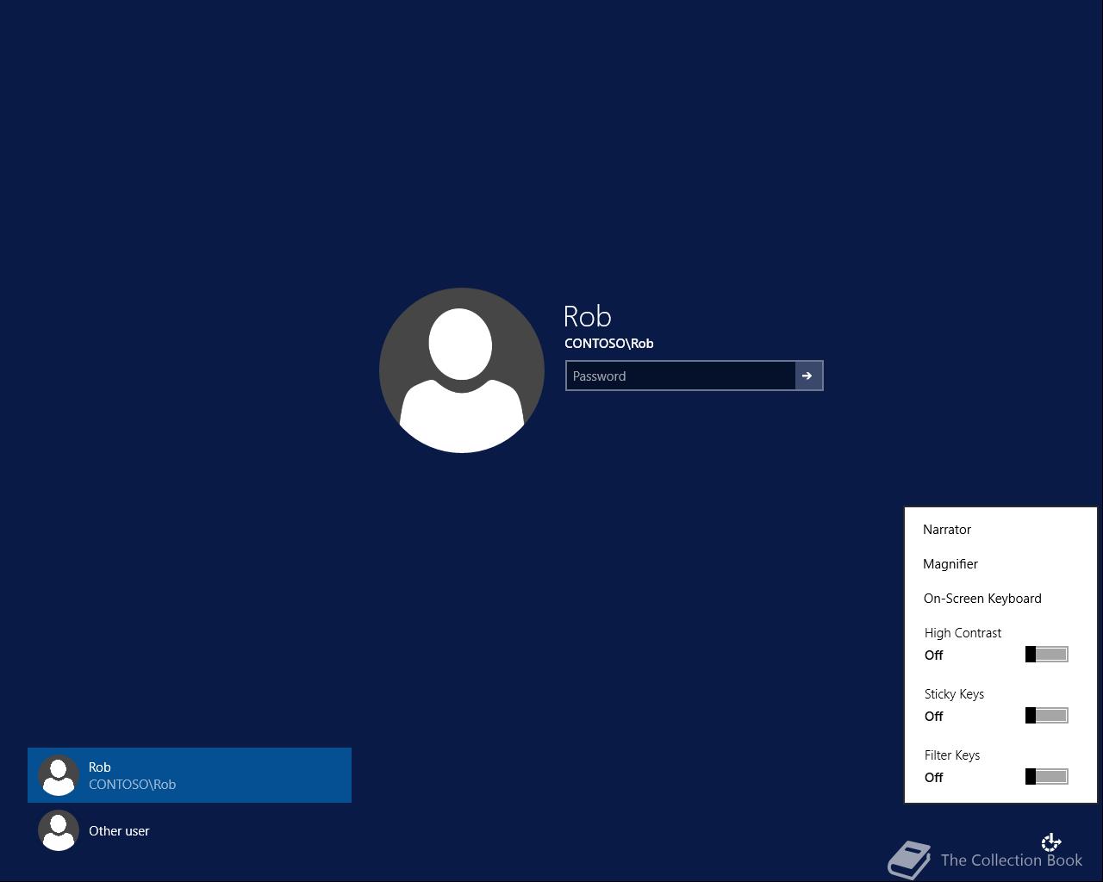Click the Filter Keys label
This screenshot has width=1103, height=882.
coord(952,755)
